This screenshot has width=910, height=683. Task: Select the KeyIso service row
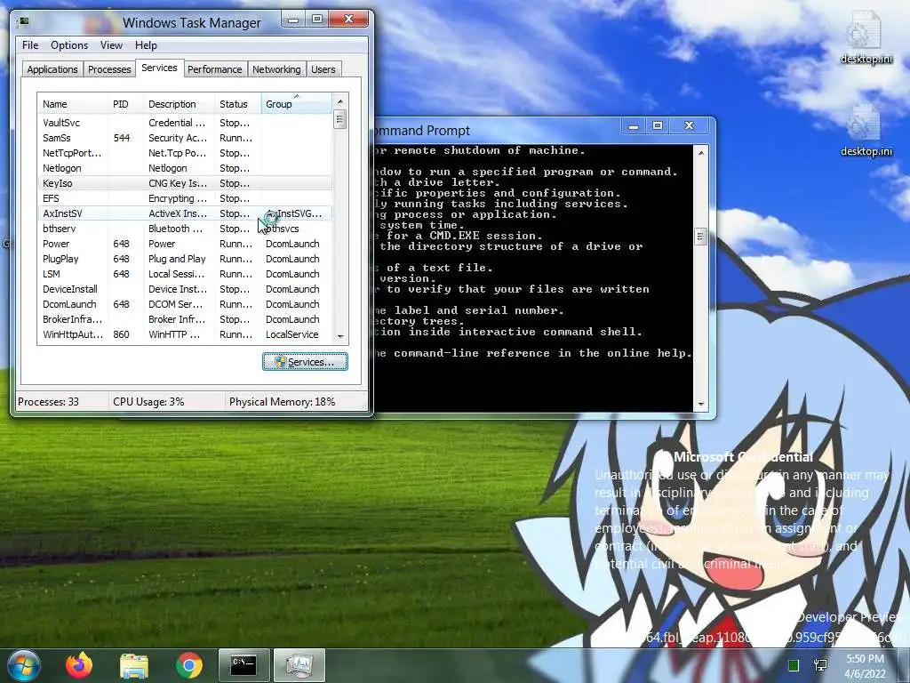(185, 183)
